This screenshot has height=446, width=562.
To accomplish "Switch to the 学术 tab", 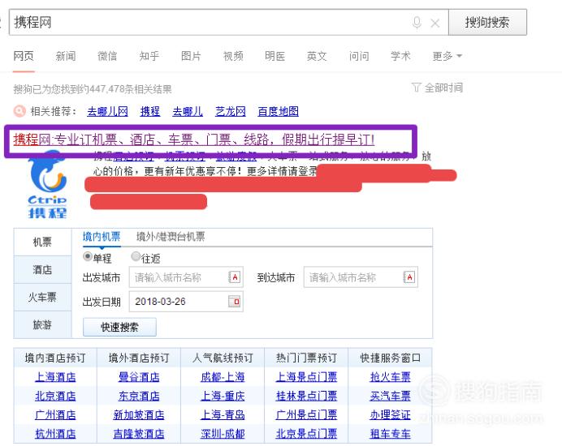I will [400, 56].
